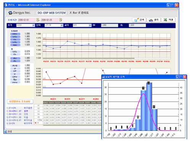Click the 02/25 peak point on X-Bar chart
This screenshot has height=143, width=191.
[x=68, y=41]
